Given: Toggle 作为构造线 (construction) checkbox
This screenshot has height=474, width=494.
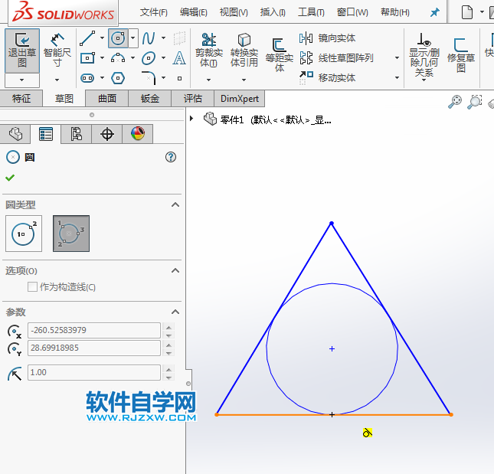Looking at the screenshot, I should pyautogui.click(x=32, y=287).
